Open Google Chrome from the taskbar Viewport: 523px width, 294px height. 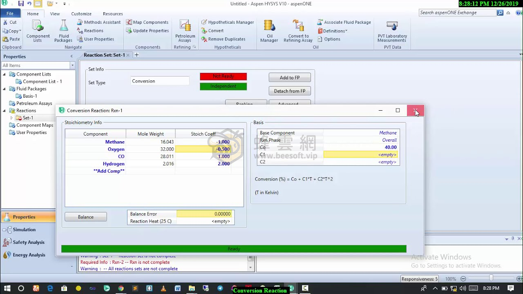(x=121, y=288)
